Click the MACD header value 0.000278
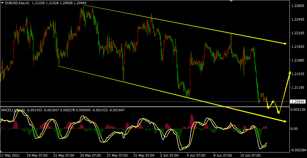This screenshot has width=307, height=158. coord(68,110)
